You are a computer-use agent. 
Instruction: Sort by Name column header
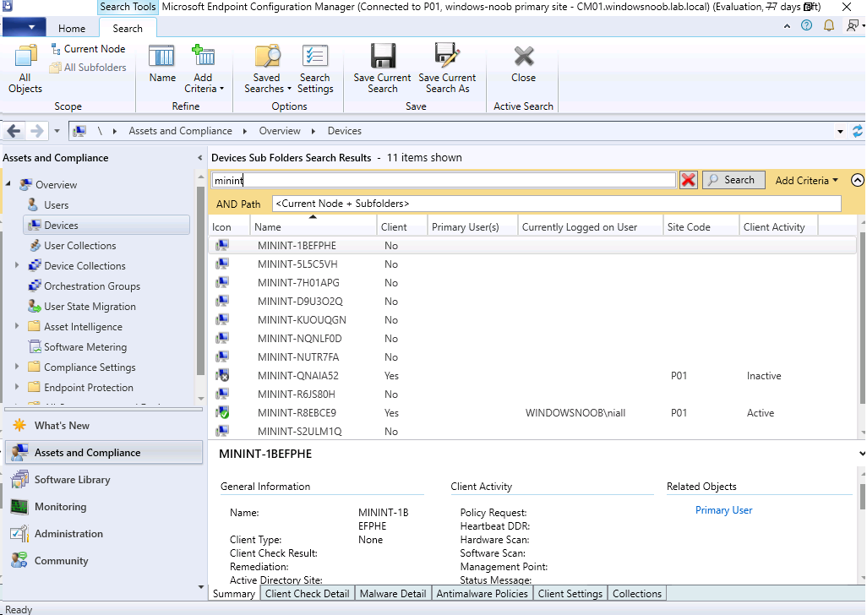click(x=313, y=227)
